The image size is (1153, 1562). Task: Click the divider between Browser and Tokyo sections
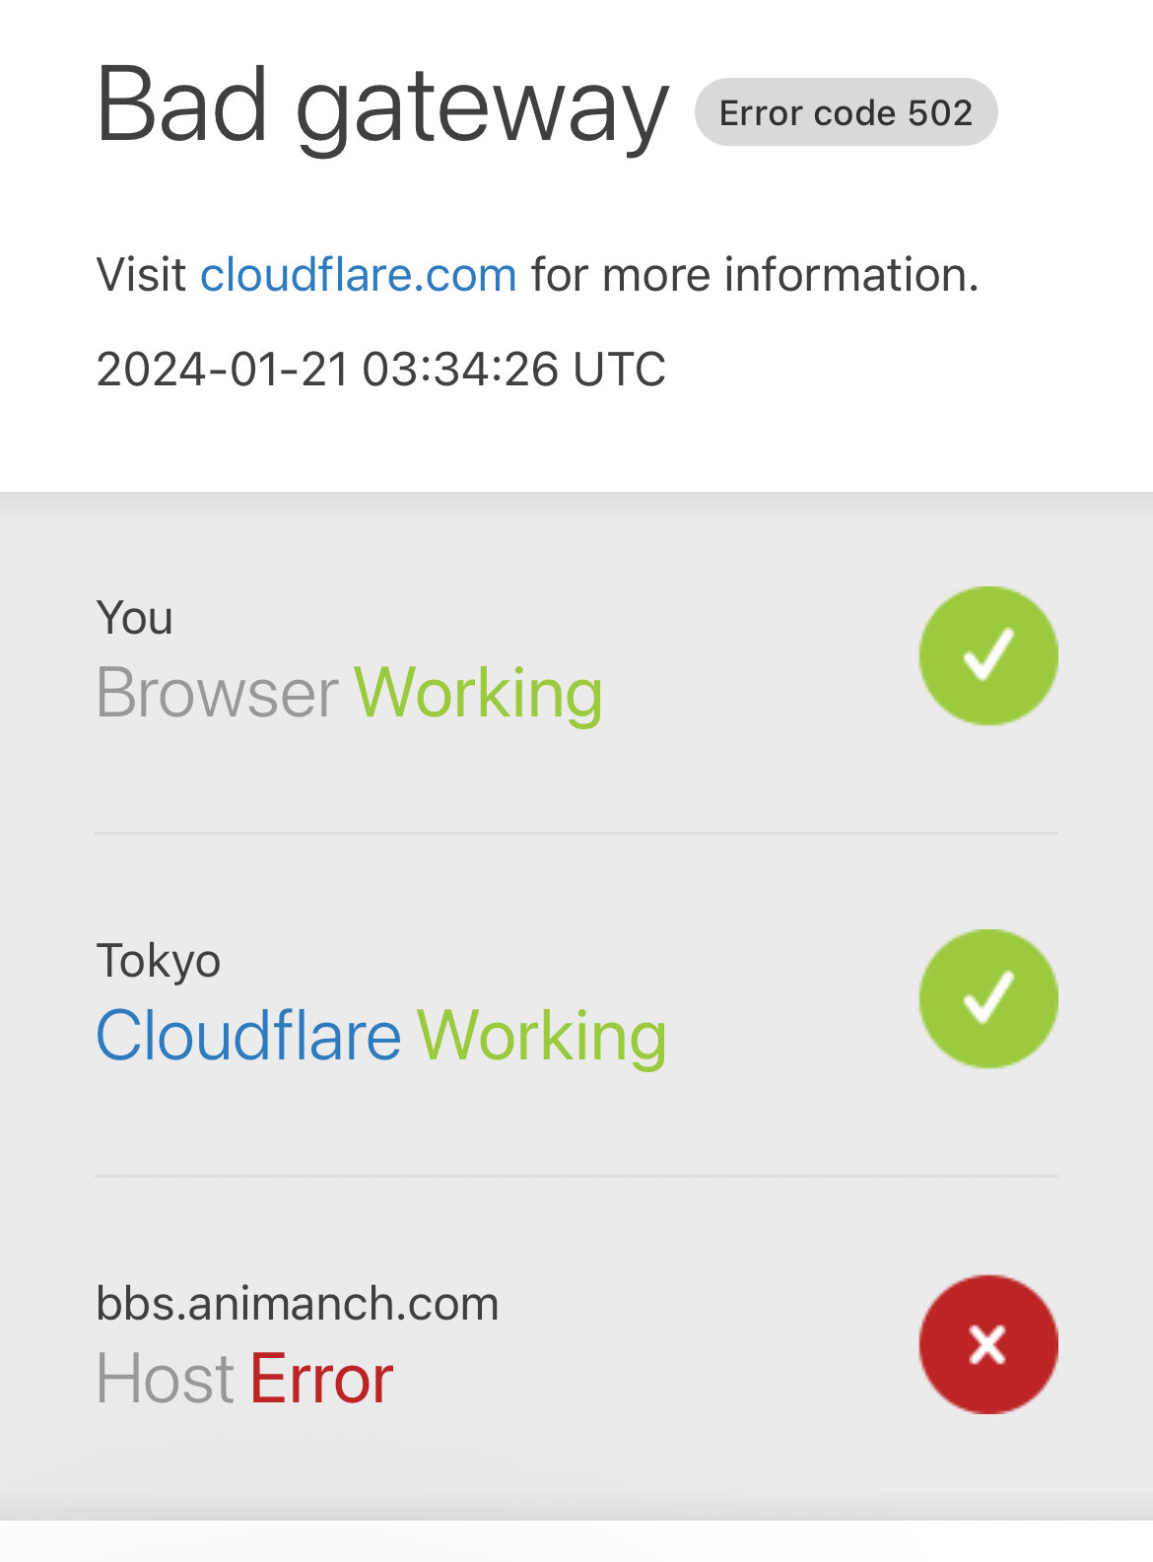(x=576, y=833)
